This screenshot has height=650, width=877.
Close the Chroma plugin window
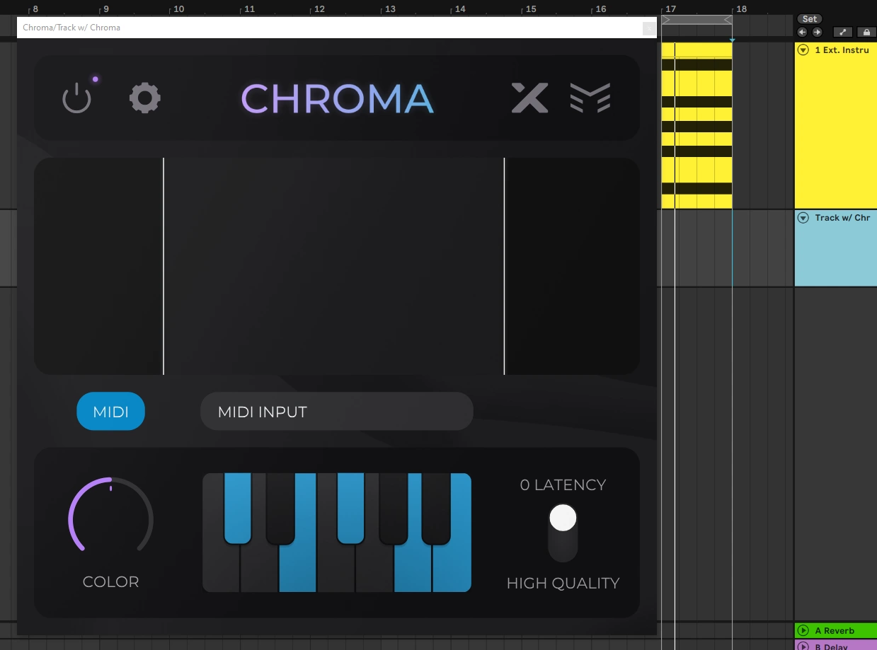(648, 28)
